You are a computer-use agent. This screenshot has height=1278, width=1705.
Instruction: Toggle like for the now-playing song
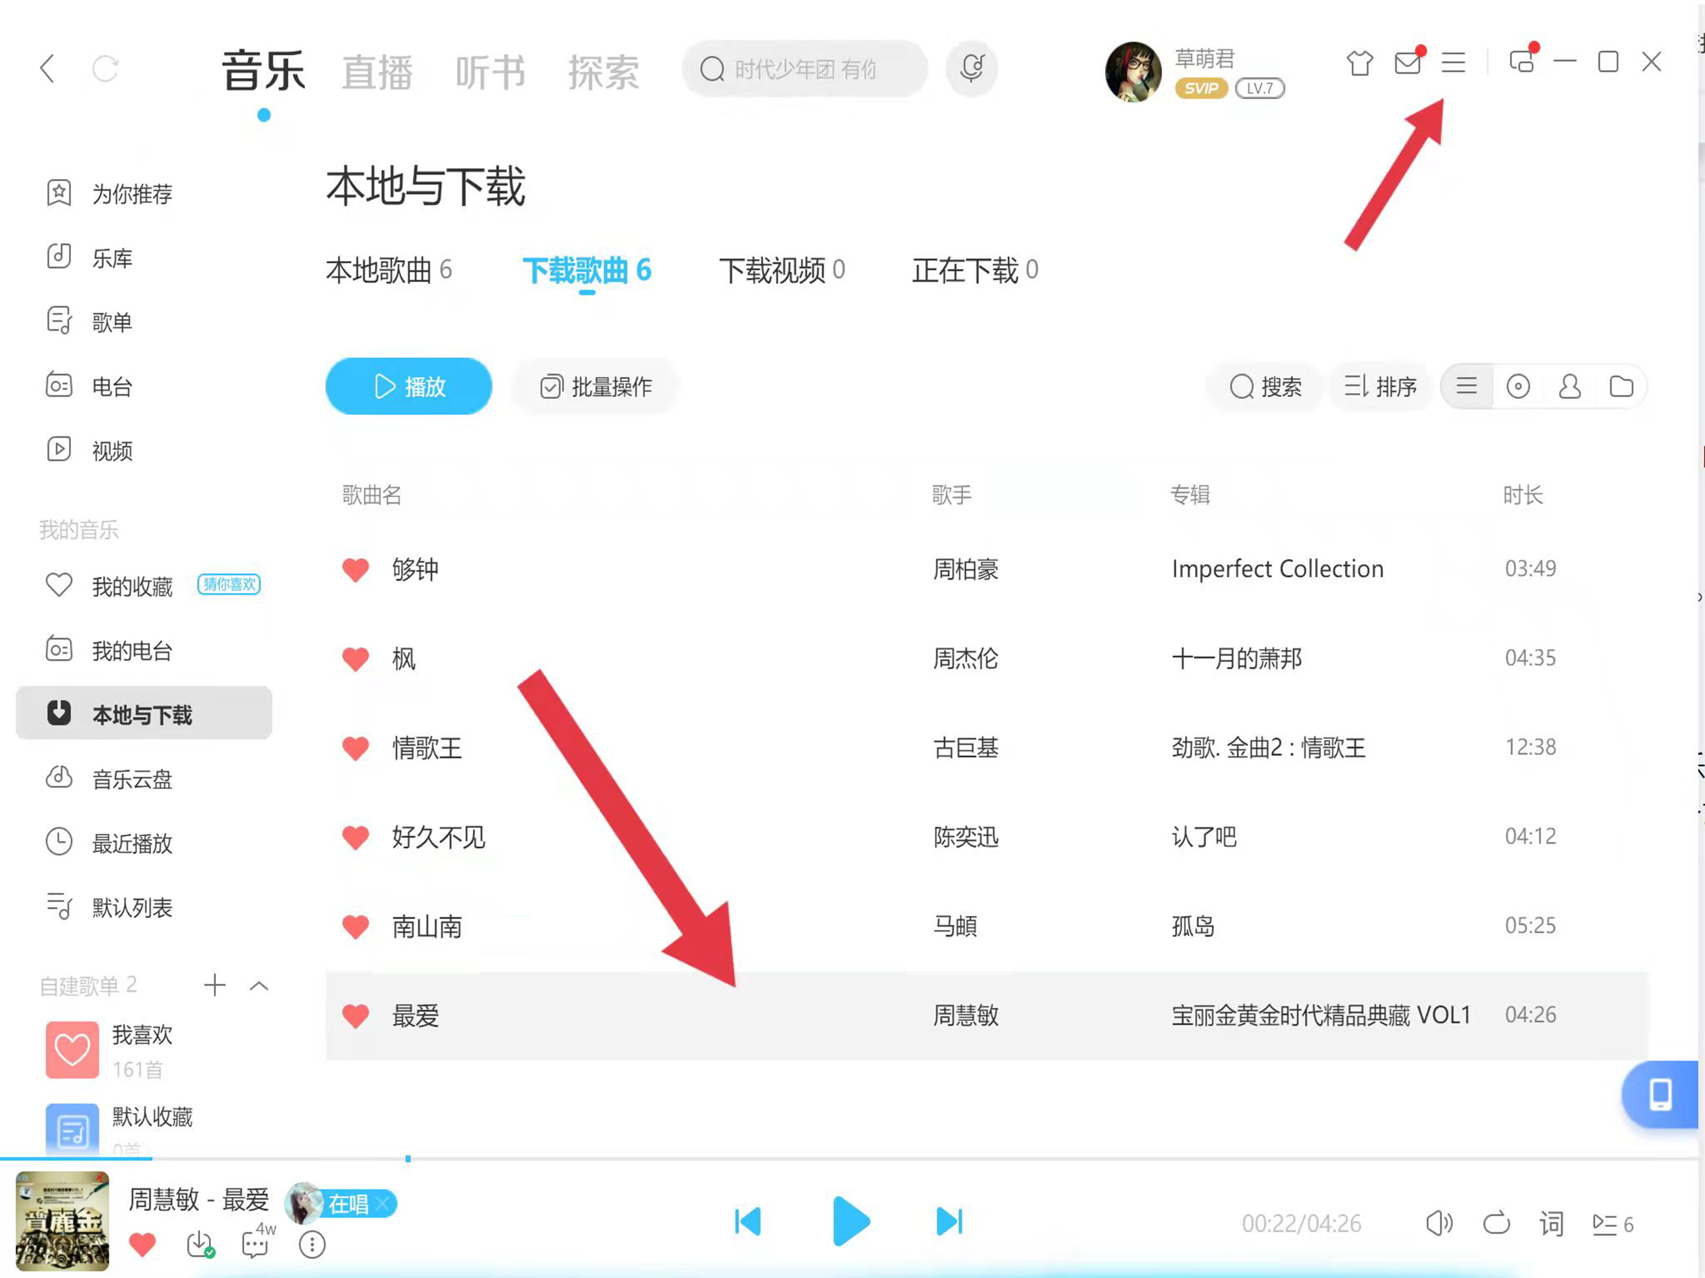(x=143, y=1244)
